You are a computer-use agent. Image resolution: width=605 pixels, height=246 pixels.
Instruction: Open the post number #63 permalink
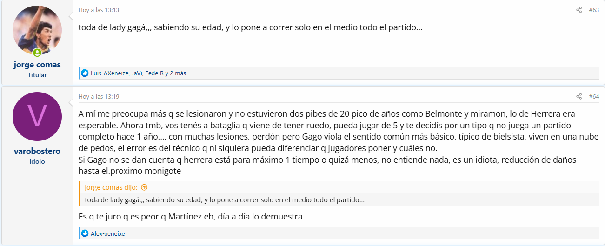click(x=594, y=10)
